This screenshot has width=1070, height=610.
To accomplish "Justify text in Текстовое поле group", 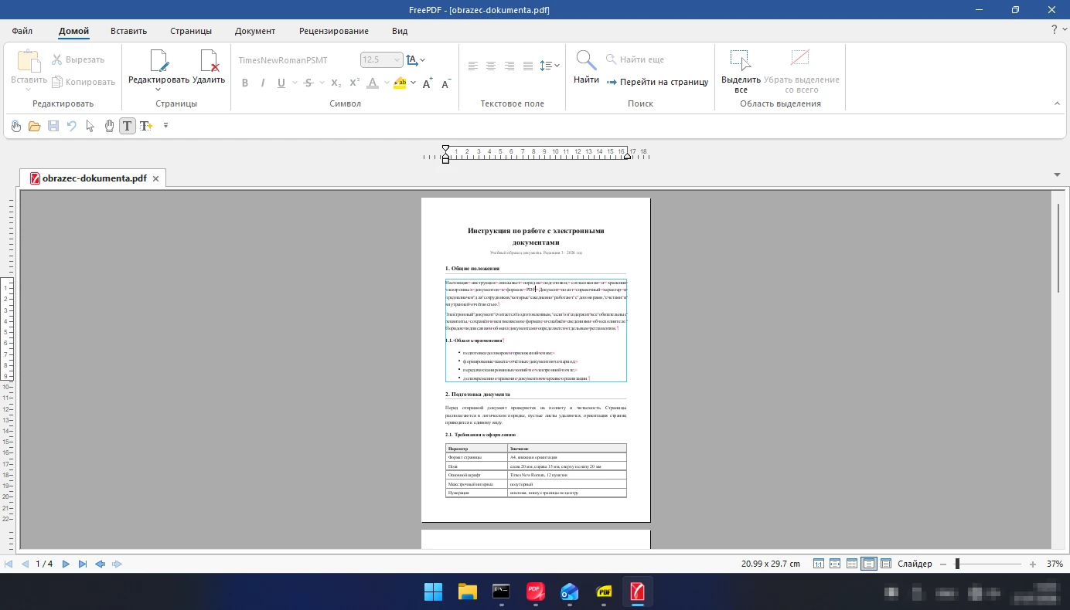I will pos(528,66).
